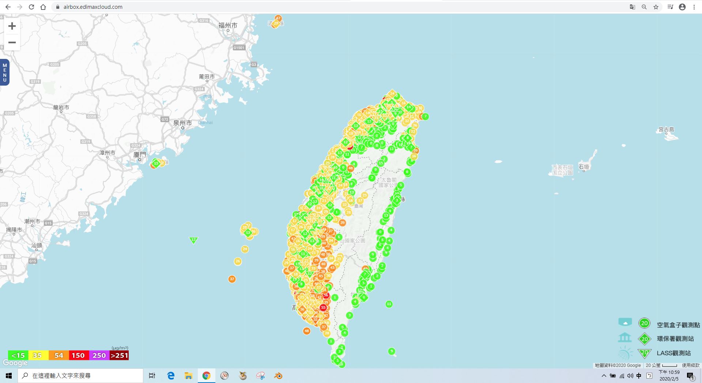This screenshot has height=383, width=702.
Task: Reload the airbox page
Action: pyautogui.click(x=31, y=7)
